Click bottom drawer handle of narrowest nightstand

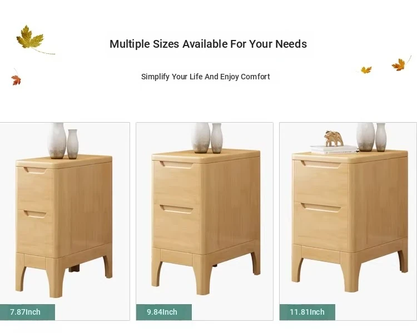[x=36, y=214]
